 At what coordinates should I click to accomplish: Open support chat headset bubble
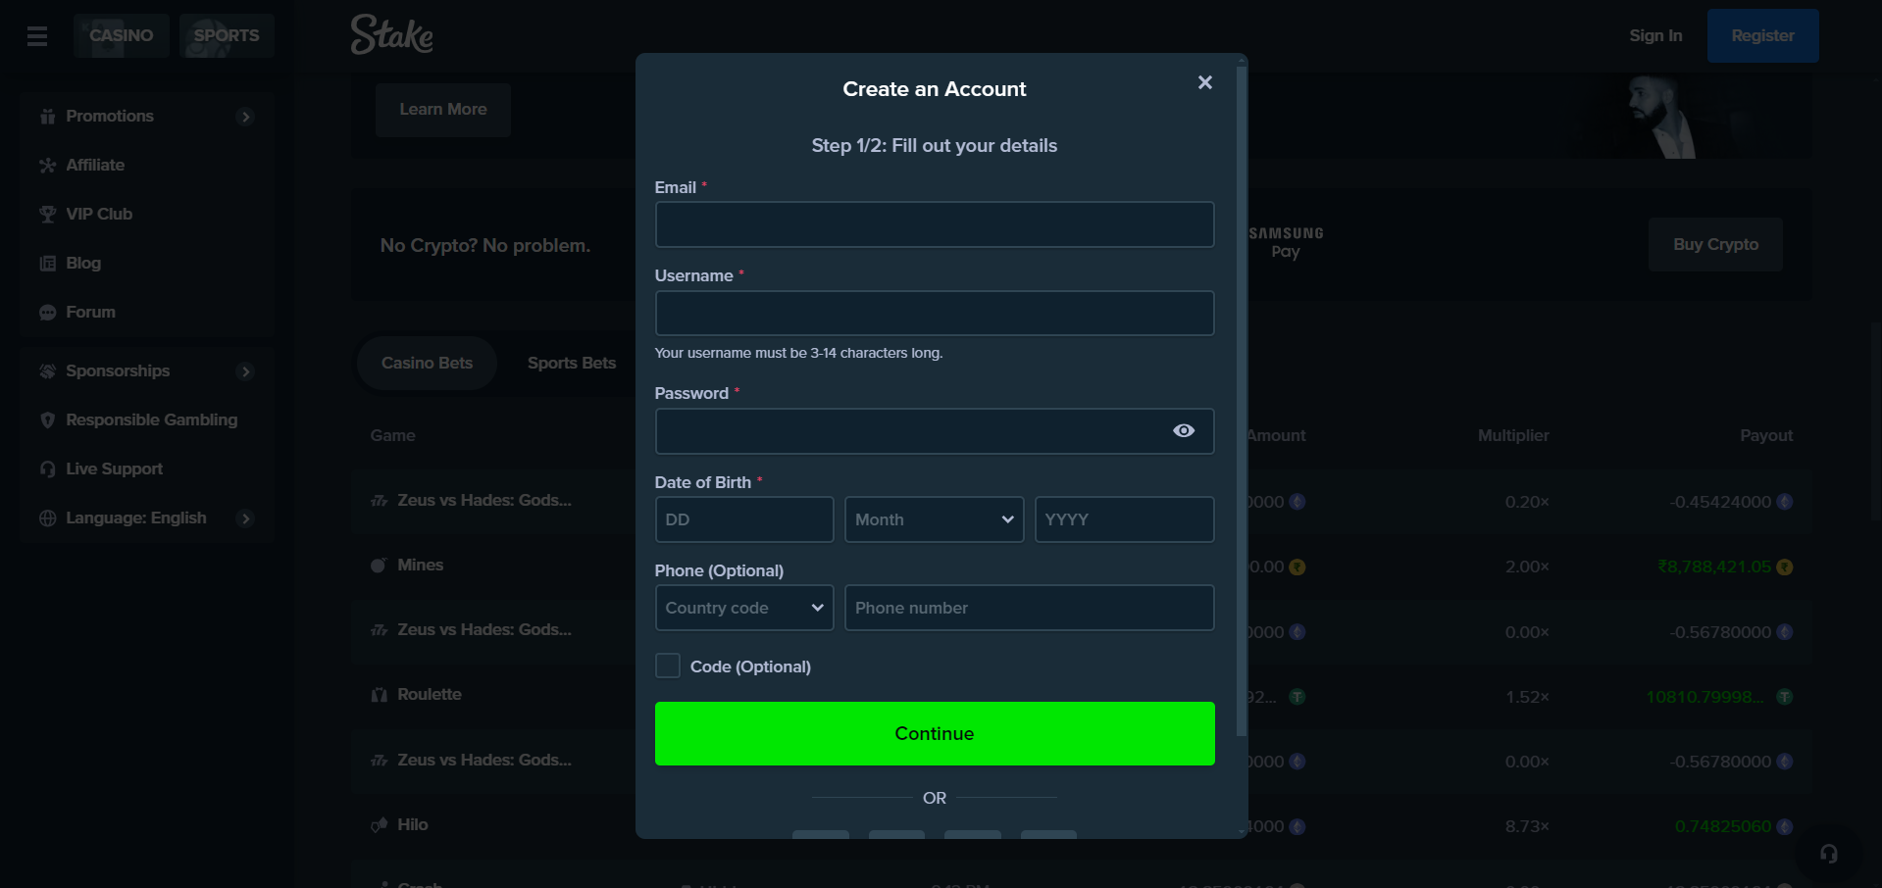1828,854
